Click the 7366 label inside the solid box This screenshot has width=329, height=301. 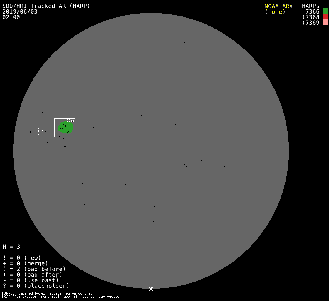(70, 121)
